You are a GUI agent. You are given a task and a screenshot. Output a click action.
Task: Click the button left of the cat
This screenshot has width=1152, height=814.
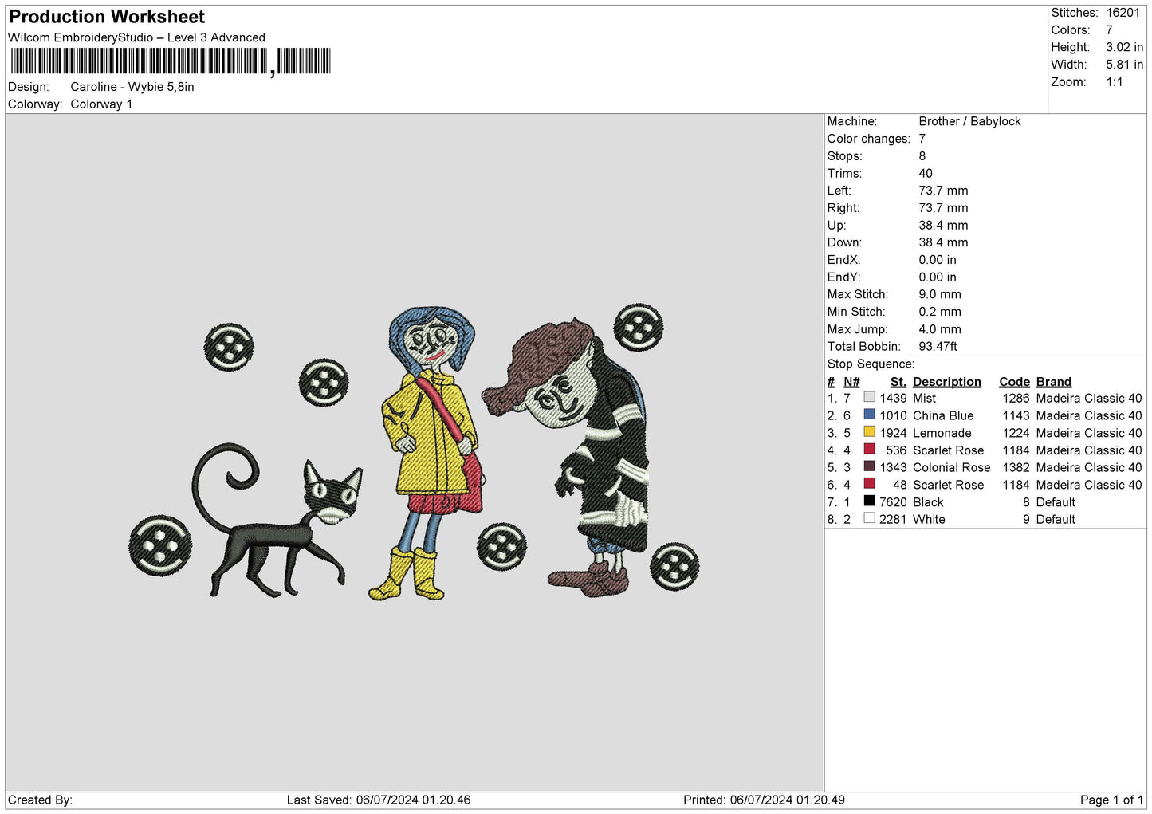(x=160, y=546)
